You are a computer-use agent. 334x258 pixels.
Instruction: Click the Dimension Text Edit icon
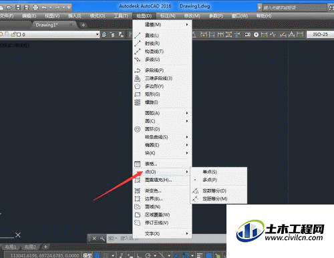[291, 34]
